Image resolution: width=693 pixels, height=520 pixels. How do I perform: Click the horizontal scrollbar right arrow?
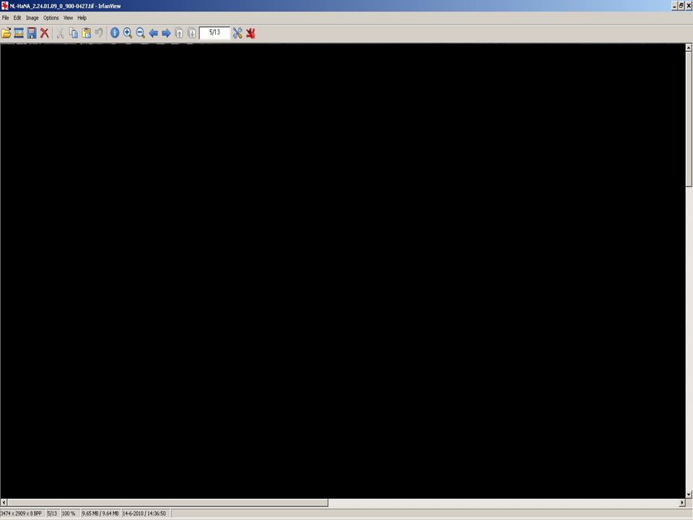point(682,503)
